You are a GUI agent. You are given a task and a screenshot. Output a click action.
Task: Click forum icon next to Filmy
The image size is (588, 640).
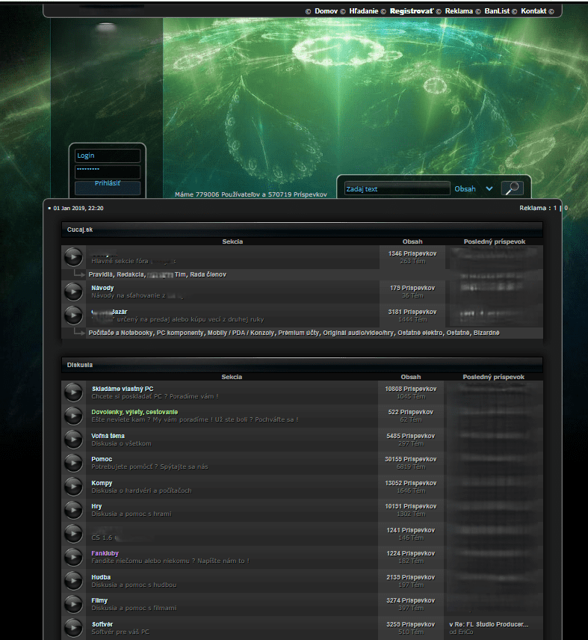click(x=73, y=604)
